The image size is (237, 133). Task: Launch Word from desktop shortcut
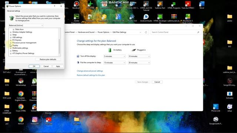[202, 5]
